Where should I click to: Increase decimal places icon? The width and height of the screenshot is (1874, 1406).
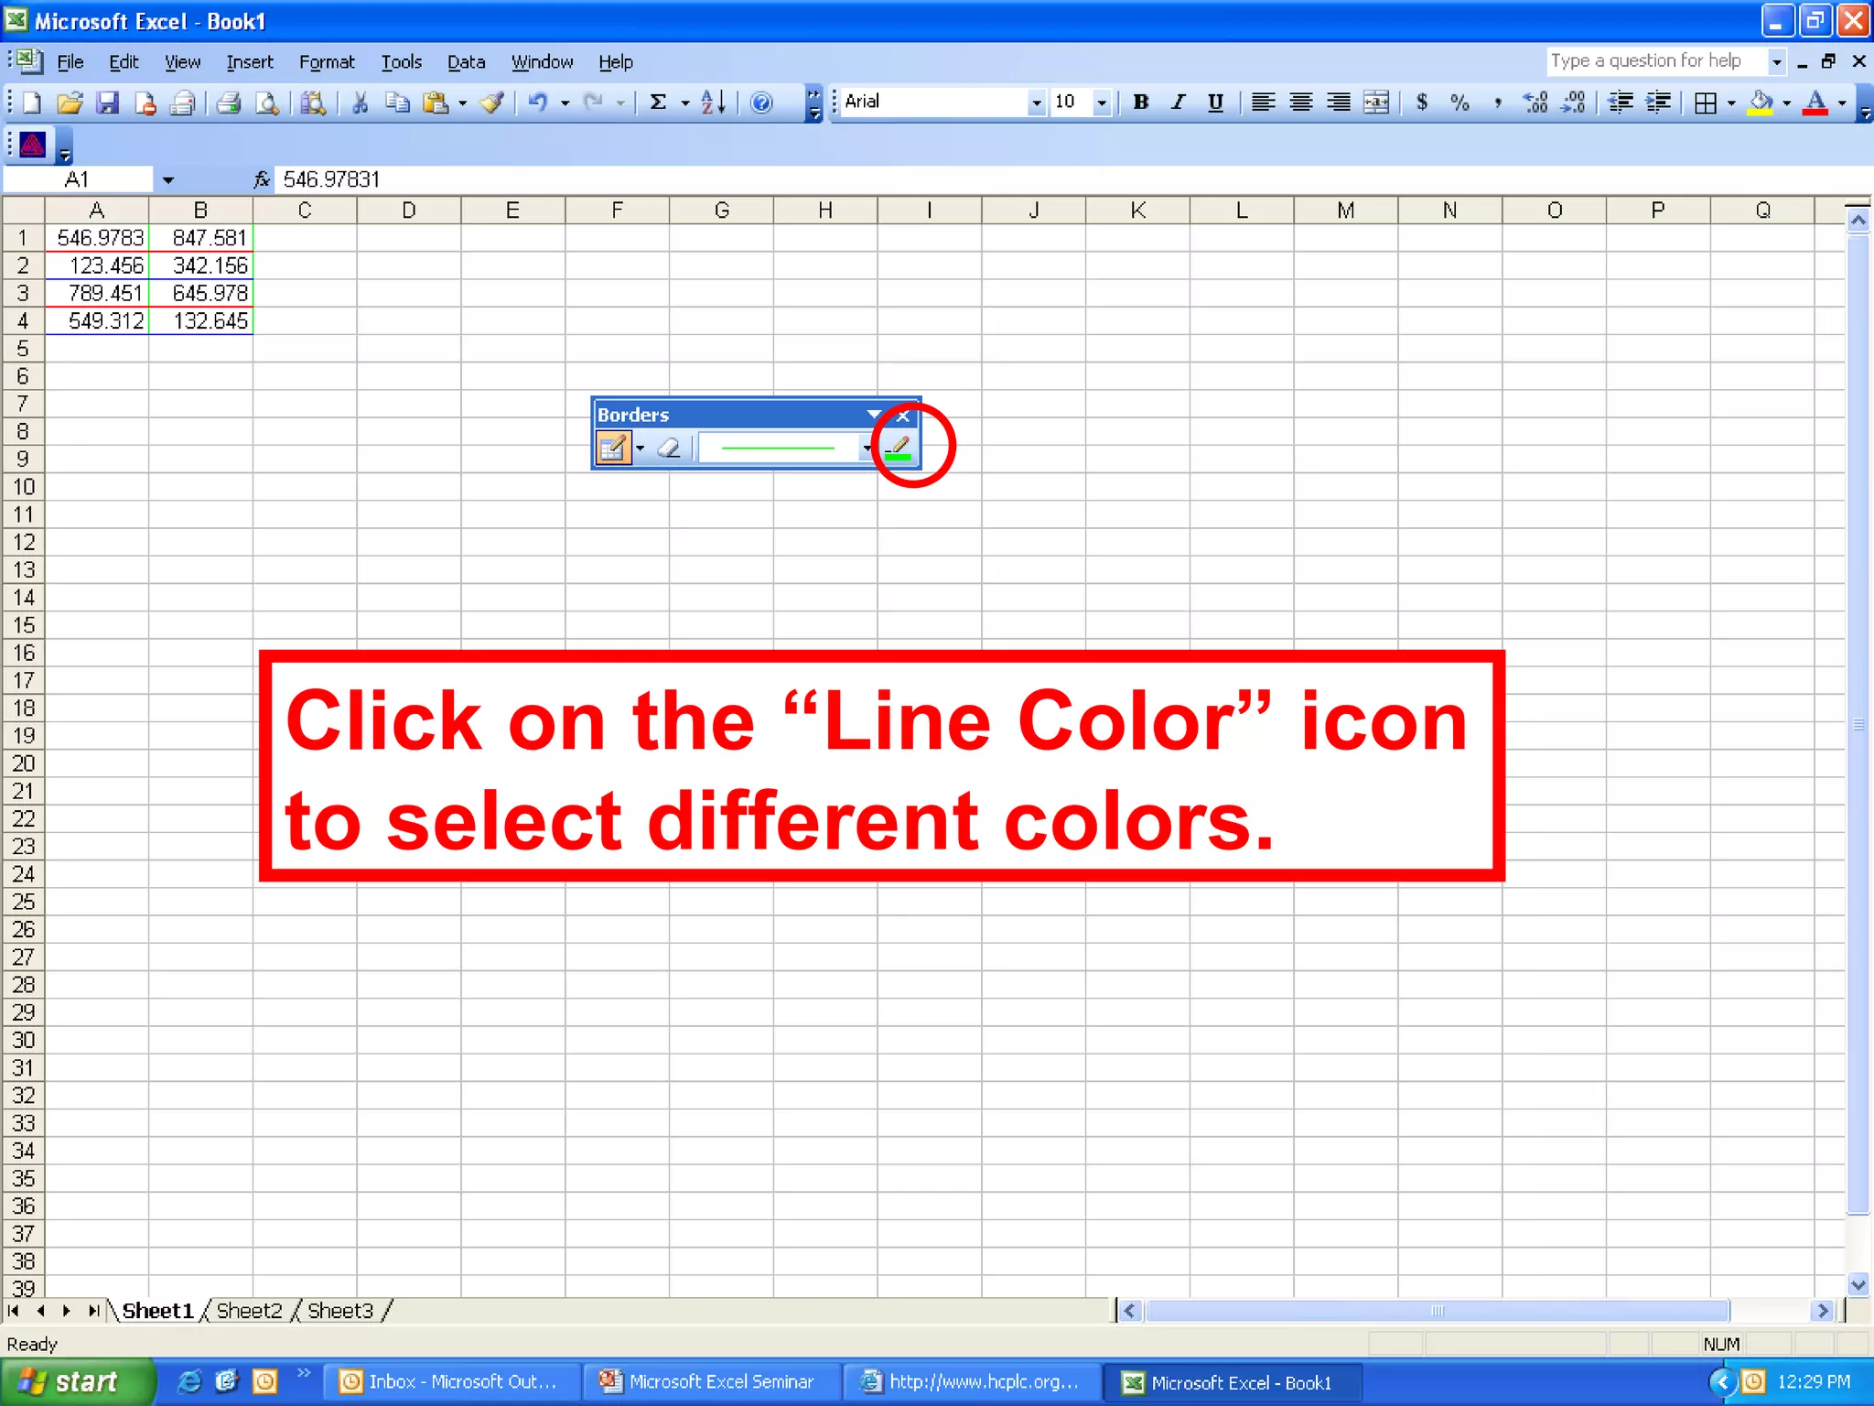[x=1535, y=103]
